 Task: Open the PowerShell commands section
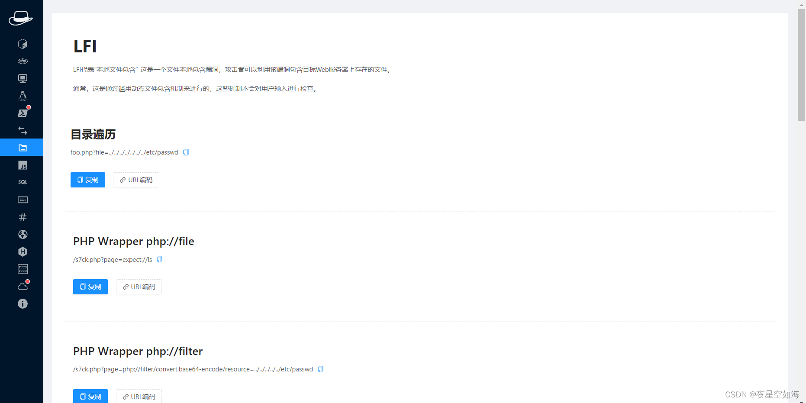click(x=23, y=113)
